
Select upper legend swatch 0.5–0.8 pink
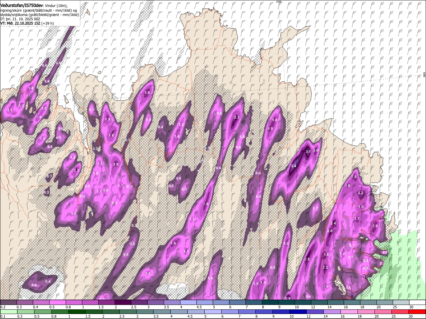(x=57, y=302)
